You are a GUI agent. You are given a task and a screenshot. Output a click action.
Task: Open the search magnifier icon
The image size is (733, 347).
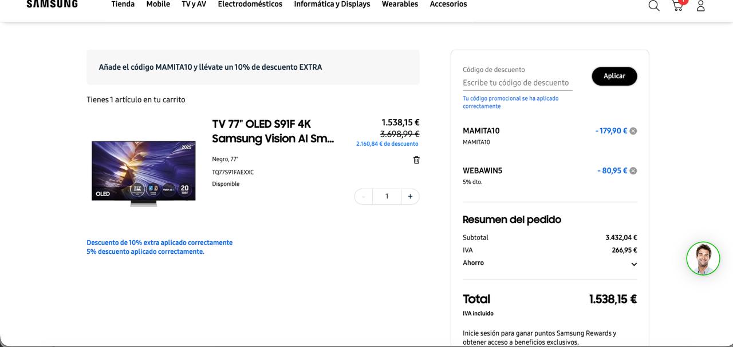click(653, 6)
